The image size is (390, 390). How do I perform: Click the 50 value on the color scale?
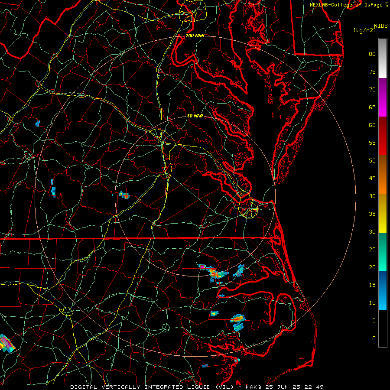point(372,160)
